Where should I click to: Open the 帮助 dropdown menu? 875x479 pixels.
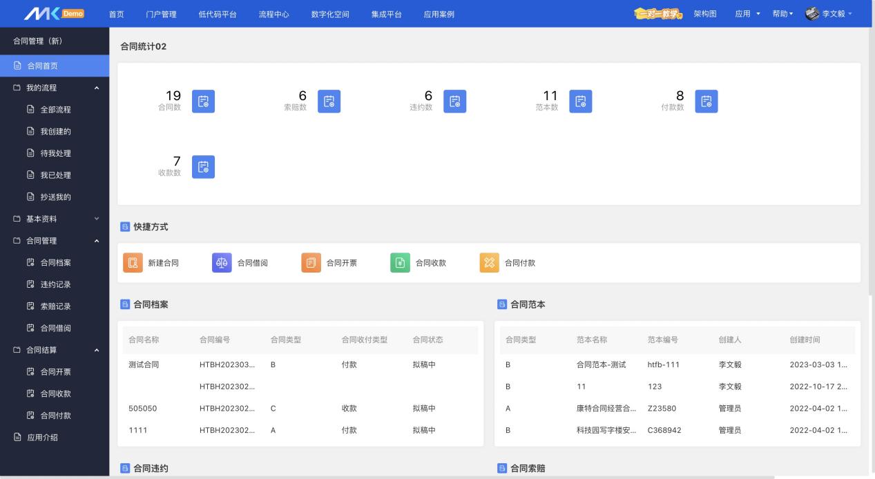tap(782, 14)
